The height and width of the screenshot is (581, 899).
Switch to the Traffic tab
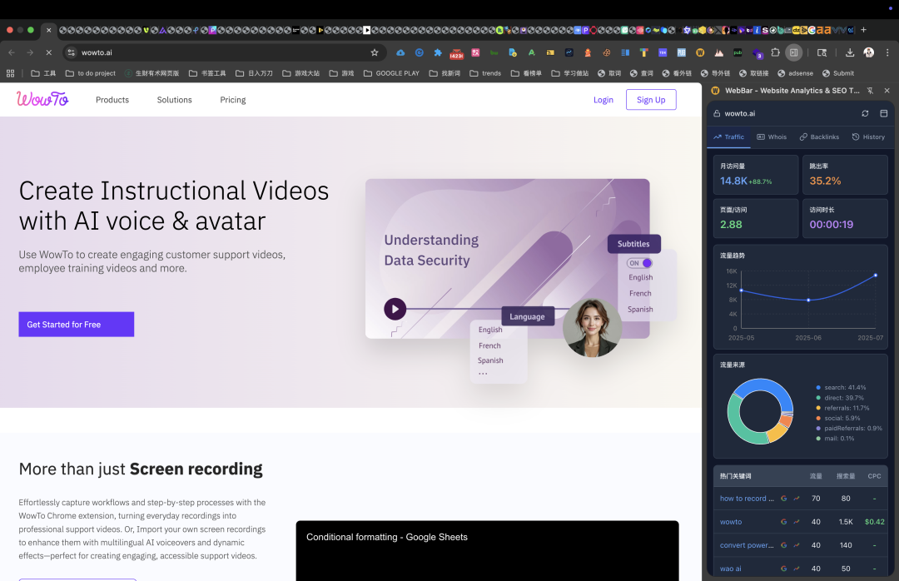pos(728,137)
